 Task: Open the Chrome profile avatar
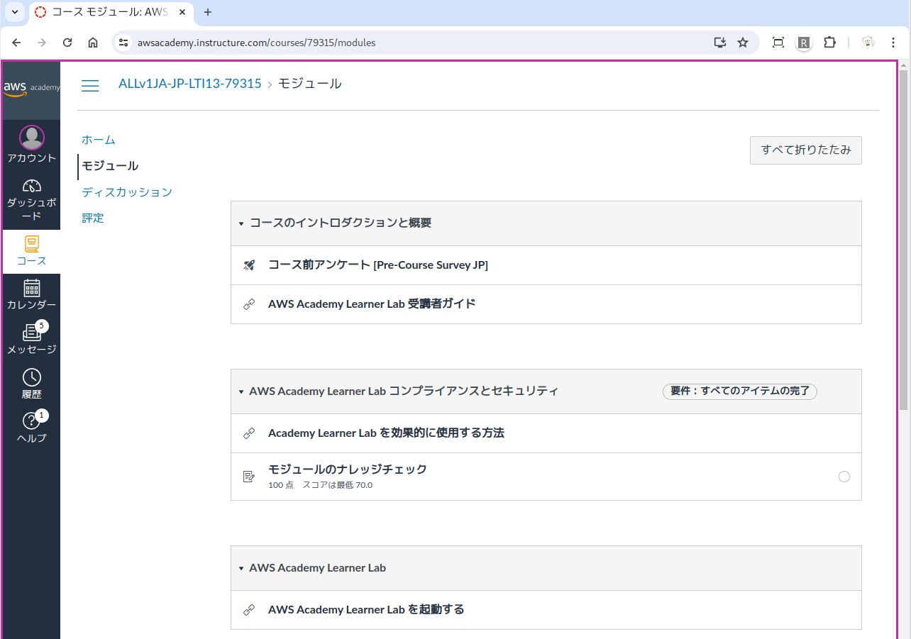tap(868, 43)
